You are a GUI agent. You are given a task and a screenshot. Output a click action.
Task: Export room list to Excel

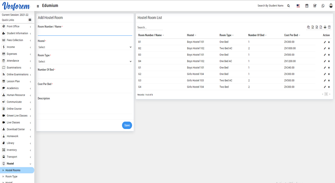(x=313, y=27)
